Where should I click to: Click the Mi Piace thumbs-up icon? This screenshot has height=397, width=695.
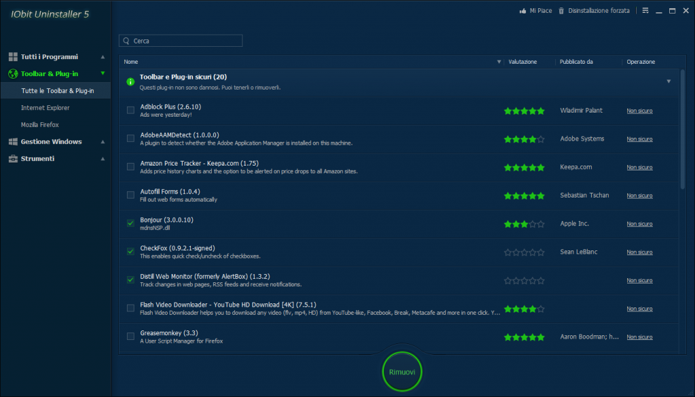(523, 11)
